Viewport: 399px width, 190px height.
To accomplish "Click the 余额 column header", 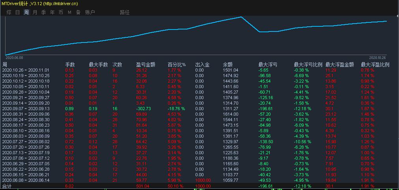I will click(x=227, y=65).
